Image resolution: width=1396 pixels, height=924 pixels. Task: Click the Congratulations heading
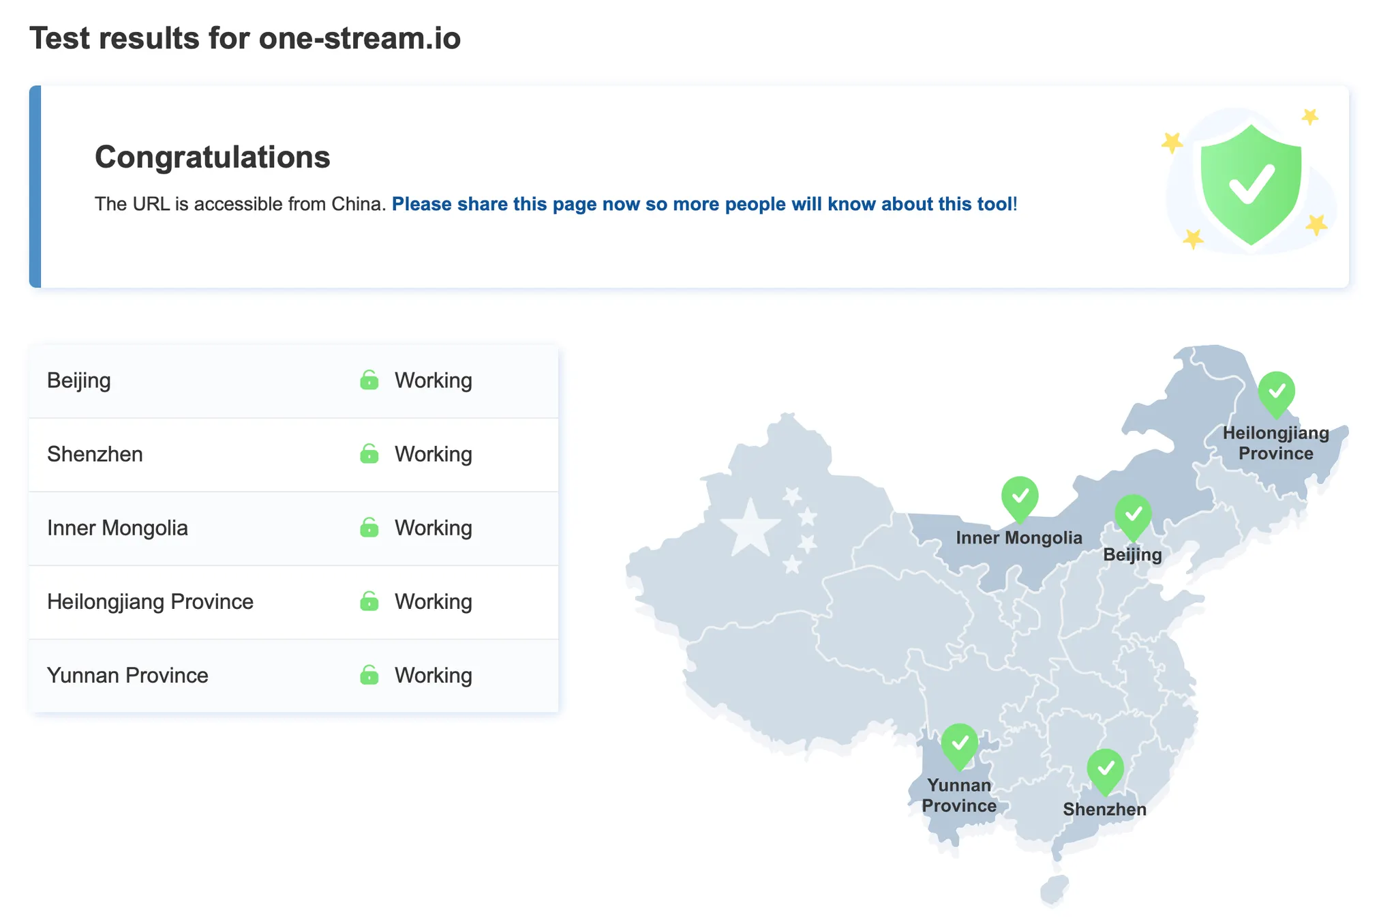click(212, 157)
